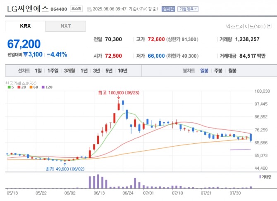Expand the 기업개요 dropdown
The width and height of the screenshot is (277, 201).
188,9
